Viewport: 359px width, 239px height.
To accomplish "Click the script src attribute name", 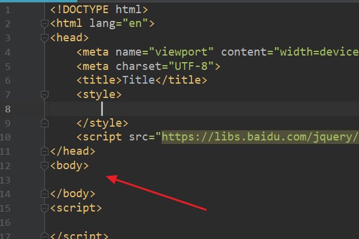I will (142, 137).
